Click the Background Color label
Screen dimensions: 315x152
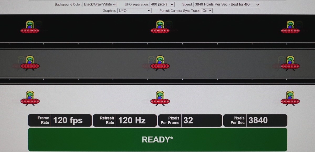click(68, 4)
